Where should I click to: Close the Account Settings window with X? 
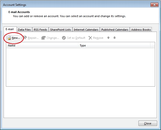[x=154, y=5]
